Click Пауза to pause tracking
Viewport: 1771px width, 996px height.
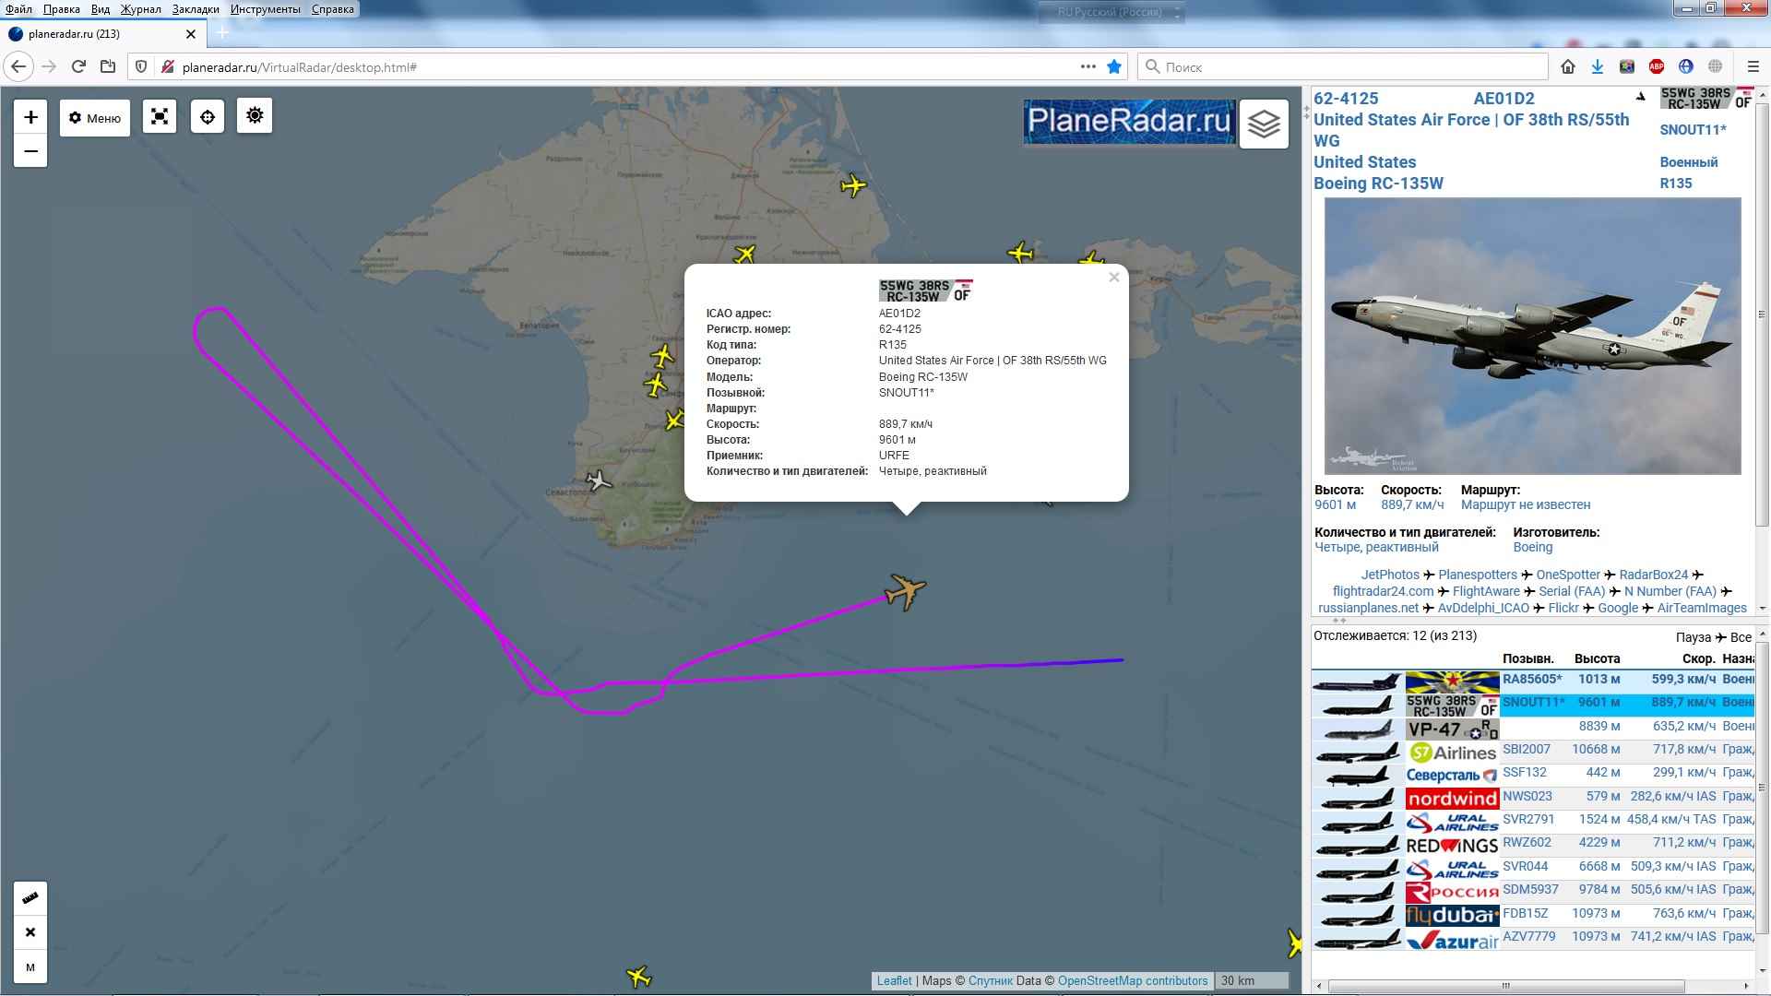1694,637
